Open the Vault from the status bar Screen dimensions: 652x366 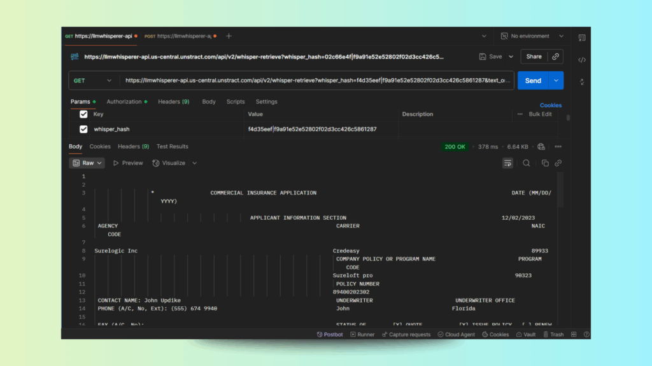click(525, 334)
